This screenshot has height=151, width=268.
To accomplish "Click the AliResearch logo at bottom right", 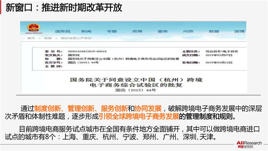I will click(x=249, y=144).
